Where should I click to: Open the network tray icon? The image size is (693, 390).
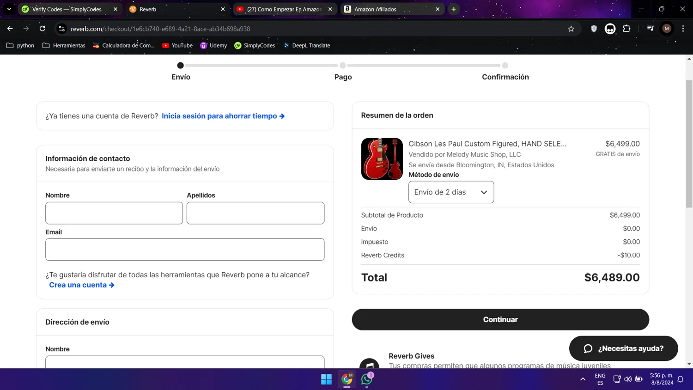click(617, 379)
